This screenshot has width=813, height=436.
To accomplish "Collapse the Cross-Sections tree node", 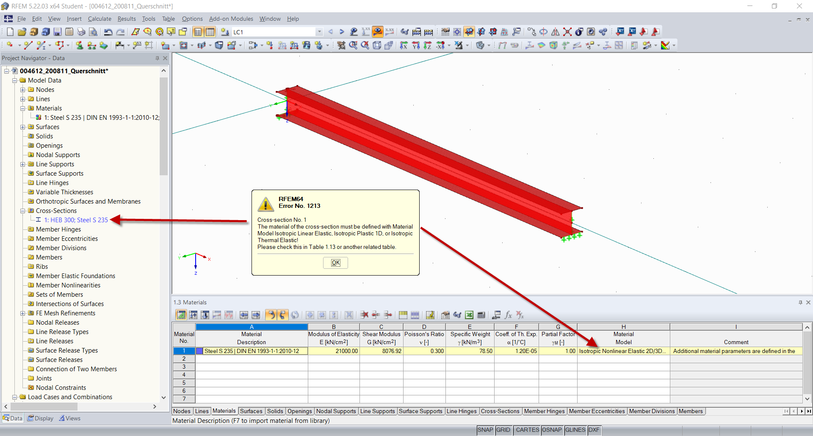I will (x=23, y=211).
